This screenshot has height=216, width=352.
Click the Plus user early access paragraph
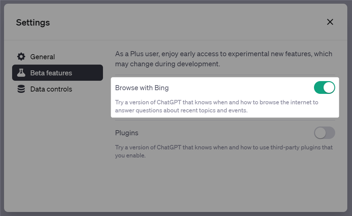pos(223,59)
